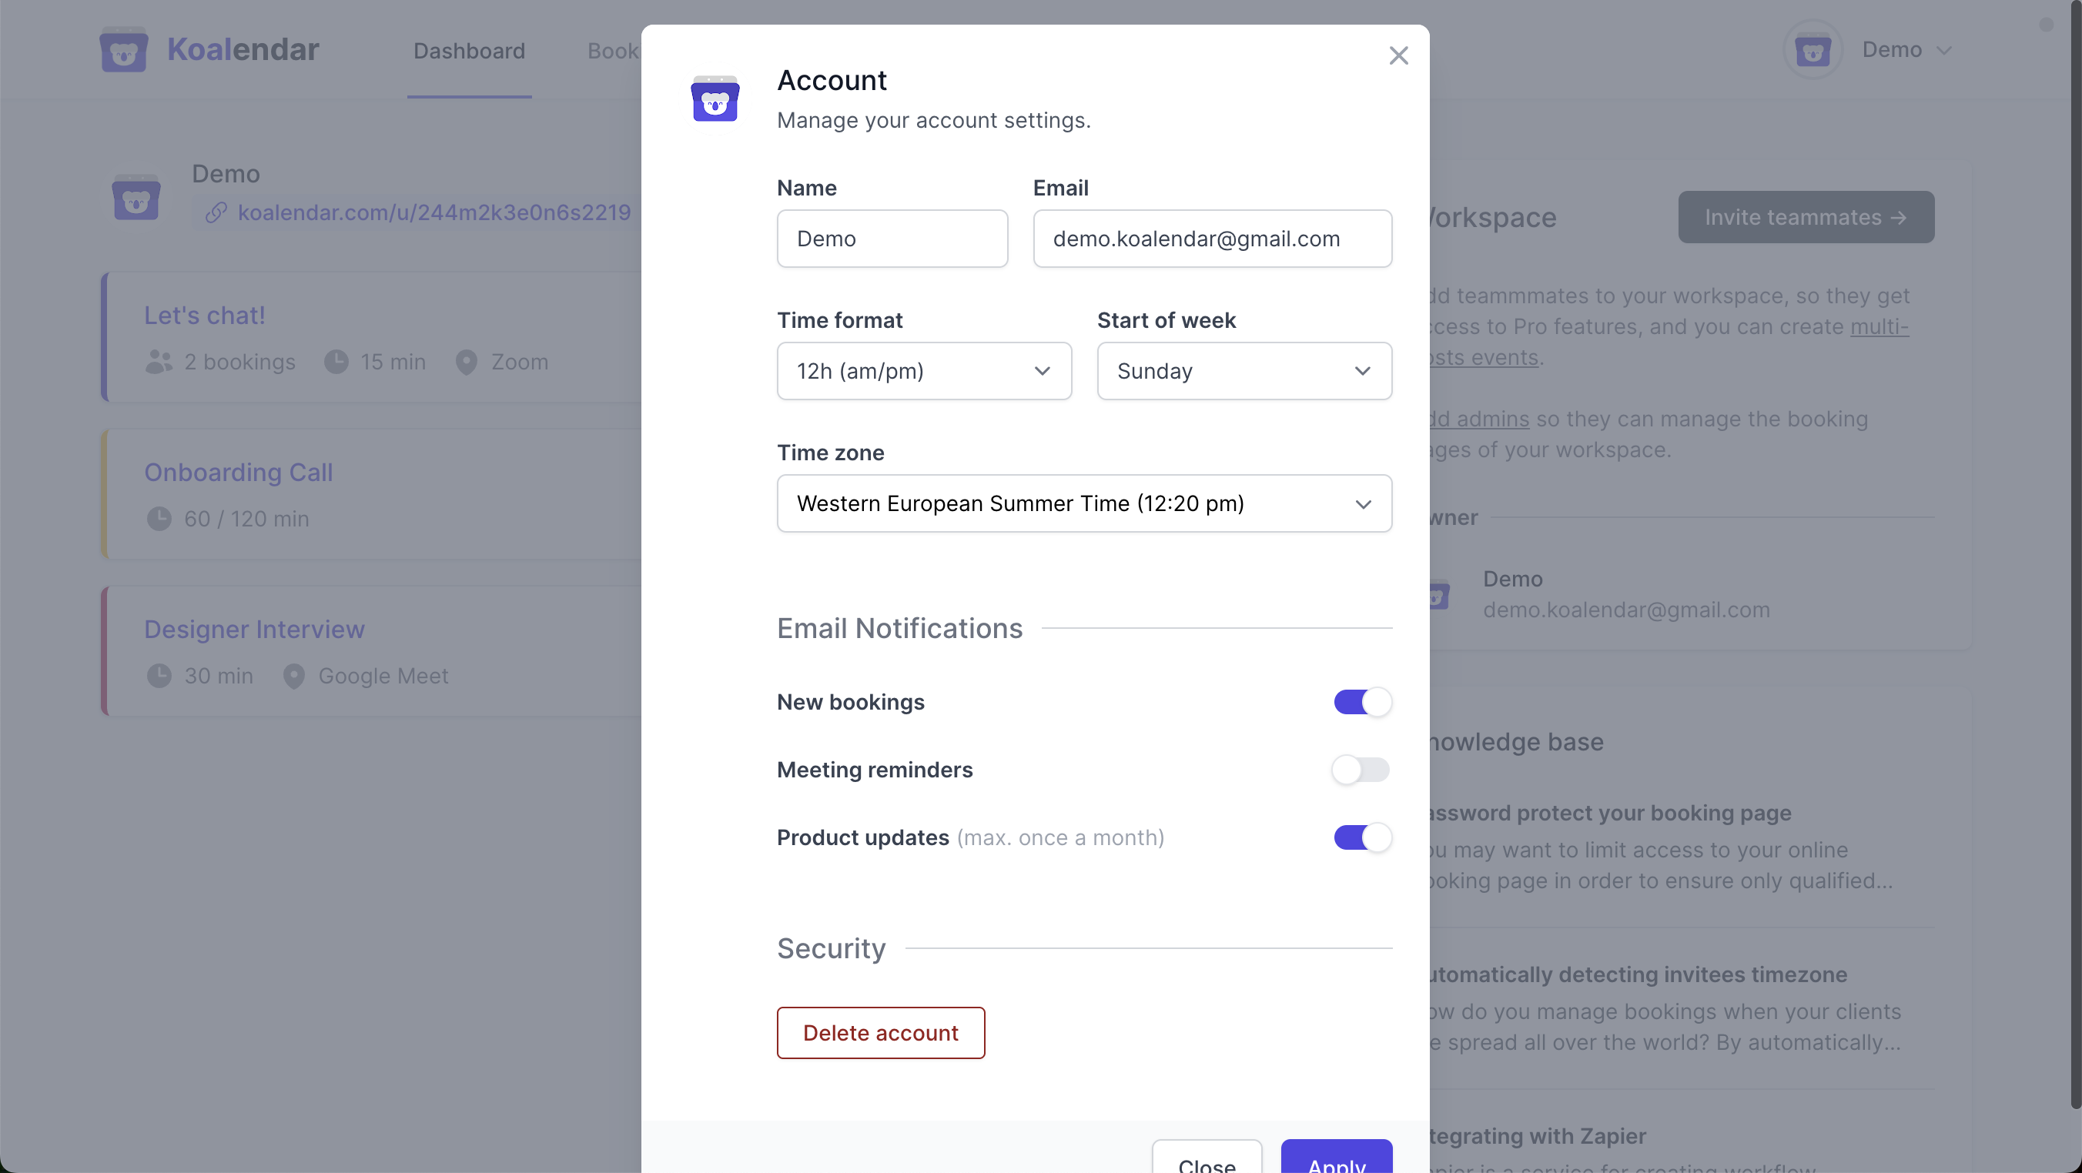Click the Koalendar logo in the top navigation
The width and height of the screenshot is (2082, 1173).
click(209, 49)
